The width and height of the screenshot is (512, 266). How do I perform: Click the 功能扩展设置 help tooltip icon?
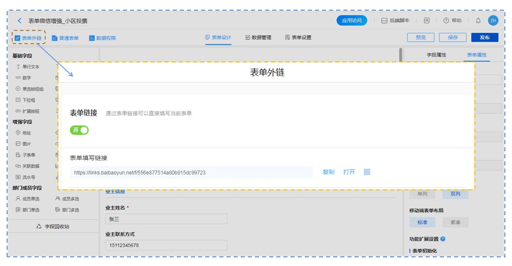click(443, 239)
